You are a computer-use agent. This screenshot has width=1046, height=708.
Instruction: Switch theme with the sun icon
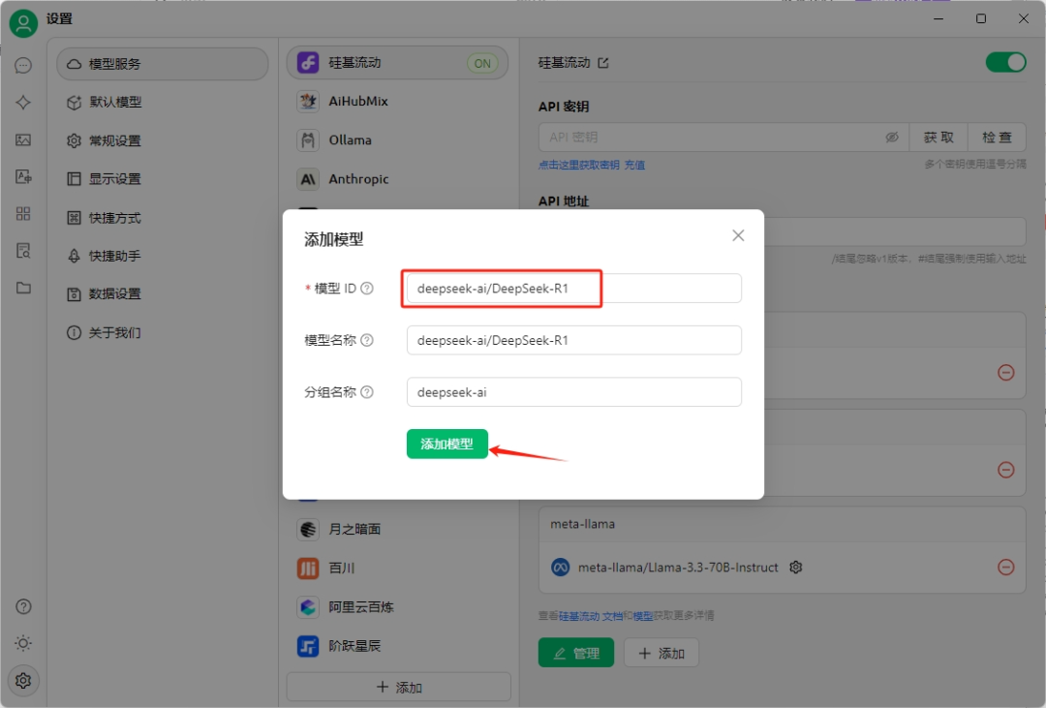tap(23, 643)
